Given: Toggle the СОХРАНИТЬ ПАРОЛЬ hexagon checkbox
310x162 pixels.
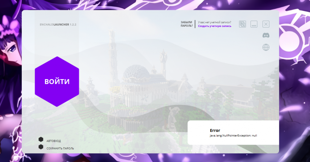Looking at the screenshot, I should (x=41, y=147).
